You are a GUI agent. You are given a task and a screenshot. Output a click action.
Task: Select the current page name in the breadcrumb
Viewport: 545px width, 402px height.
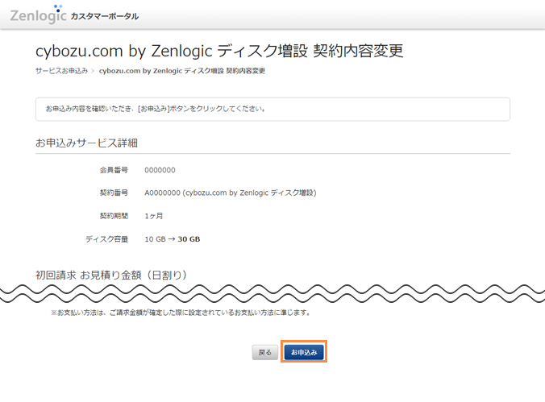181,71
